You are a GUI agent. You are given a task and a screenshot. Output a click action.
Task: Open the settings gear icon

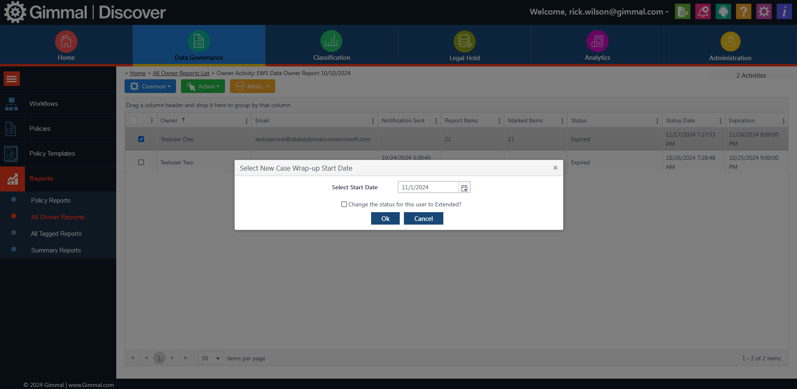[x=763, y=11]
